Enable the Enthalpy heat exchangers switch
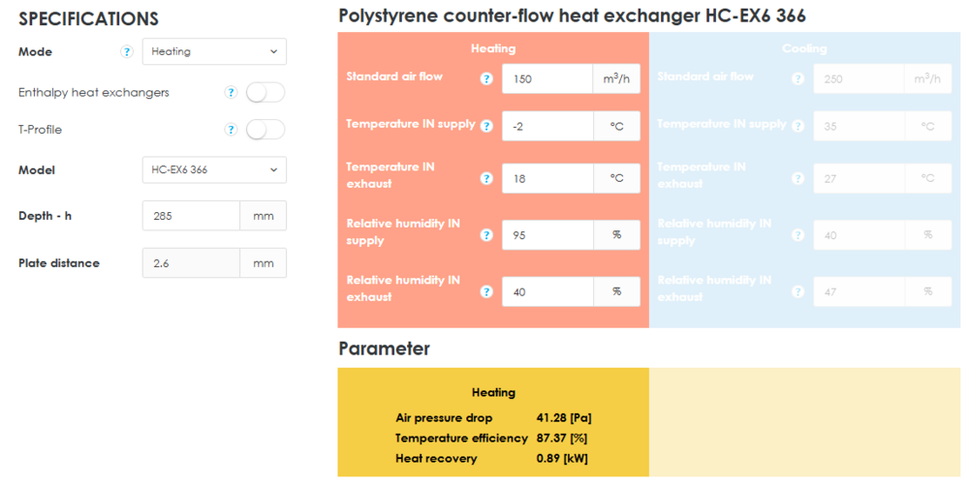This screenshot has width=969, height=486. click(266, 93)
